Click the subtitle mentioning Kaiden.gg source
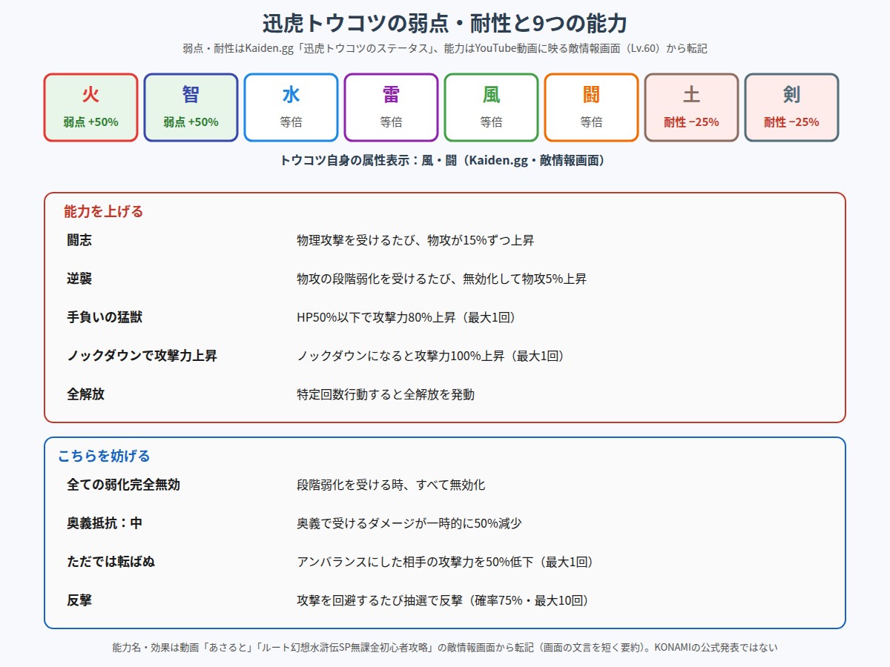The width and height of the screenshot is (890, 667). point(445,48)
